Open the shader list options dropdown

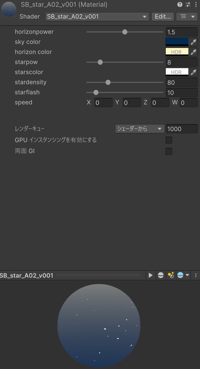coord(187,17)
